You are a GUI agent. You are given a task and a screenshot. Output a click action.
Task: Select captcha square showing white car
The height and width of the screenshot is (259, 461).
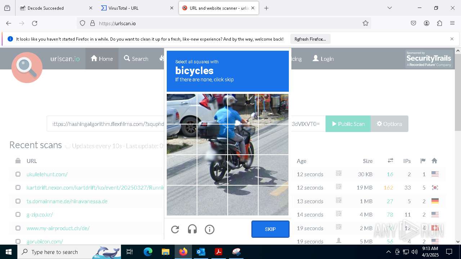(182, 109)
